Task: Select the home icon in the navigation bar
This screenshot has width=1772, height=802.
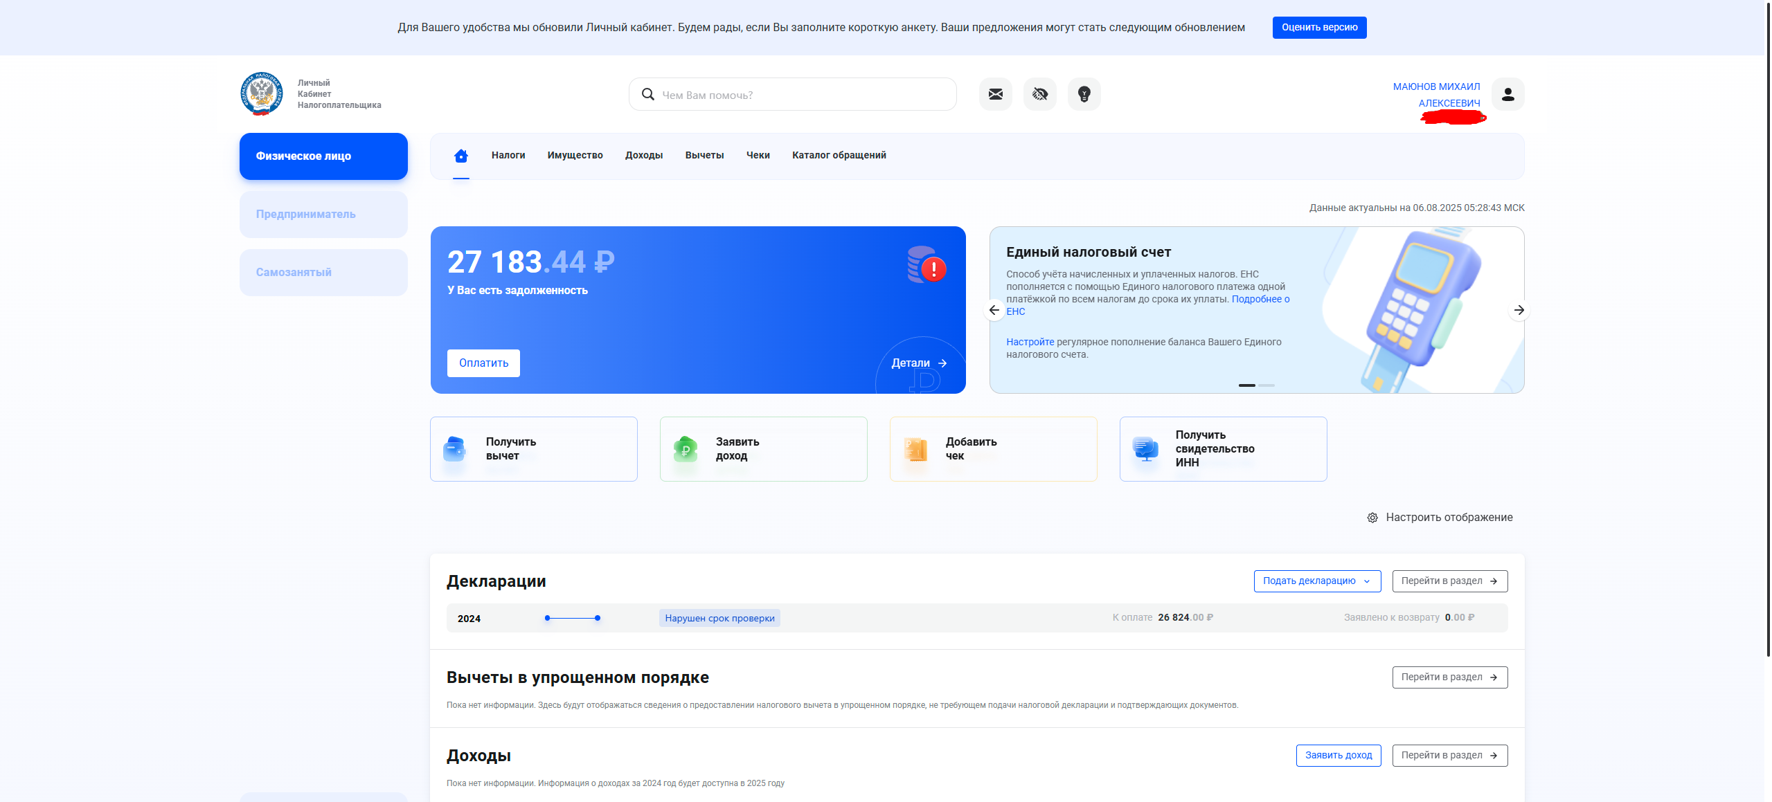Action: [x=461, y=155]
